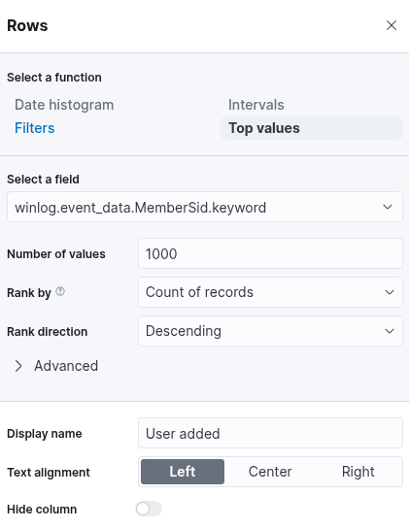Open the winlog.event_data.MemberSid.keyword field dropdown

tap(205, 207)
